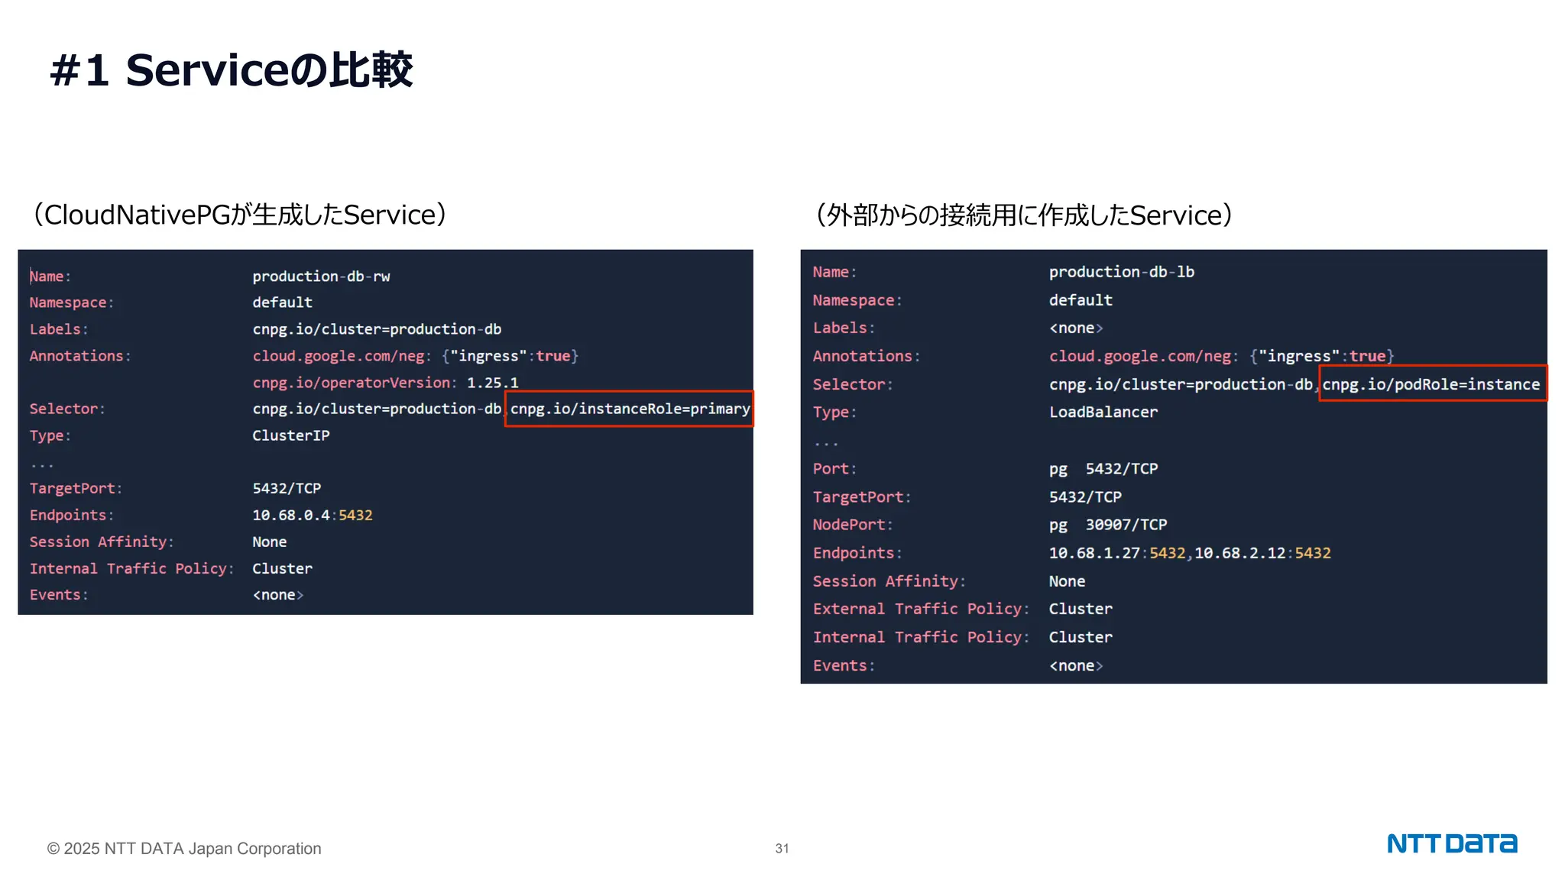The height and width of the screenshot is (880, 1565).
Task: Click the page number 31
Action: [782, 849]
